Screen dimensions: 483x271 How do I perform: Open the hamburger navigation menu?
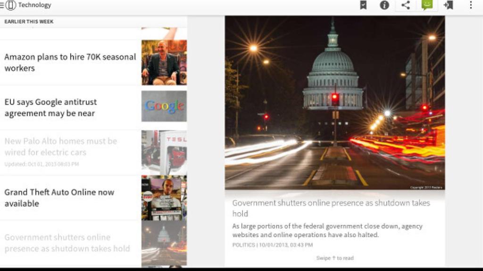2,5
